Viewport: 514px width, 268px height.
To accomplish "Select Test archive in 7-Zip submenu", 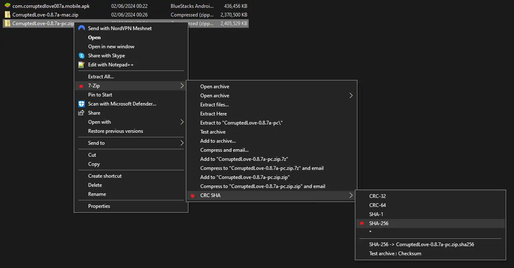I will [213, 132].
